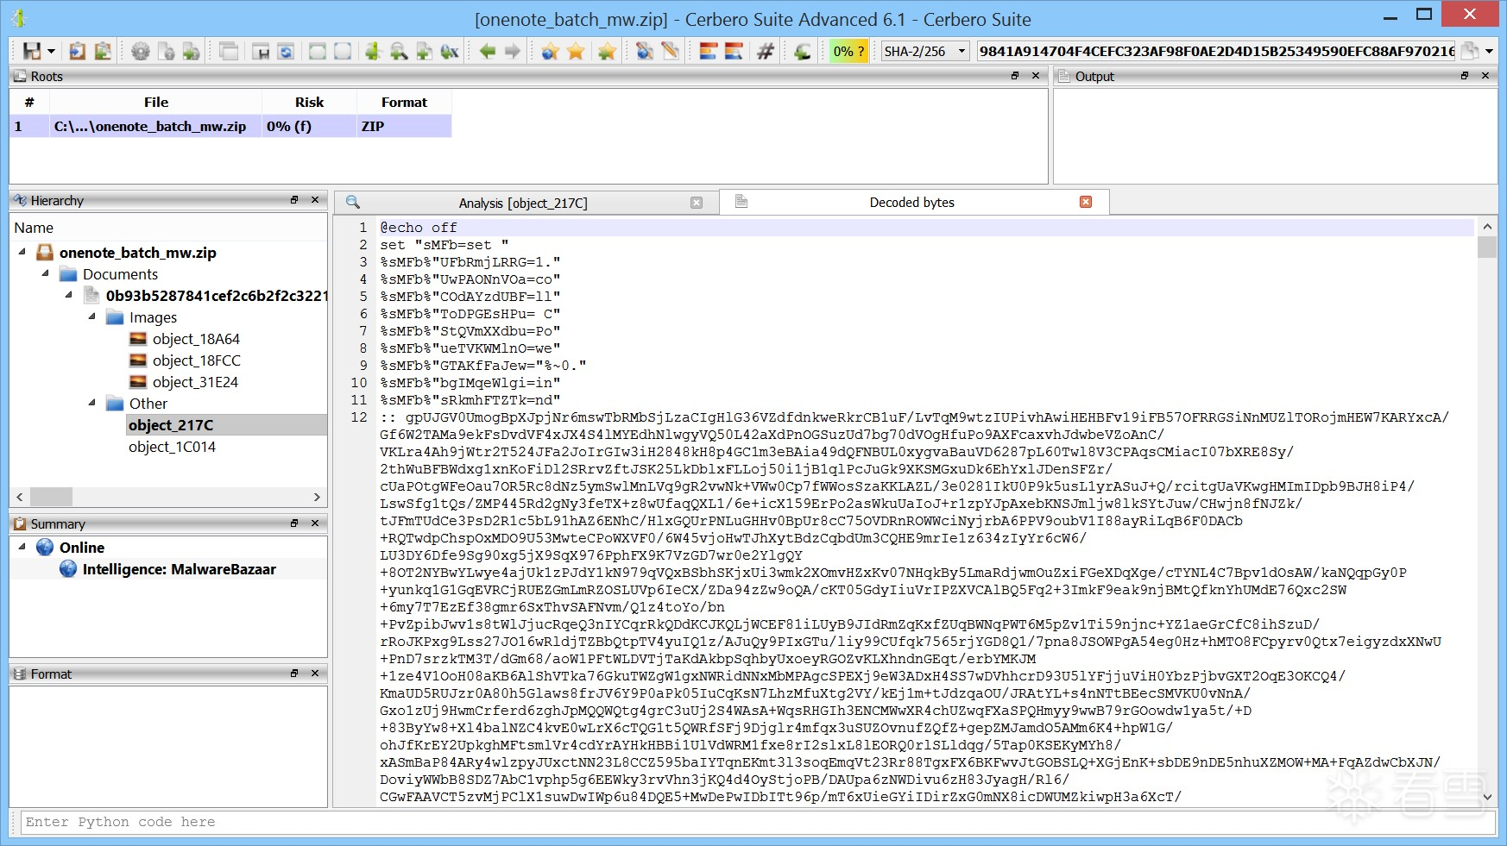The image size is (1507, 846).
Task: Open the dropdown arrow right of hash field
Action: coord(1489,52)
